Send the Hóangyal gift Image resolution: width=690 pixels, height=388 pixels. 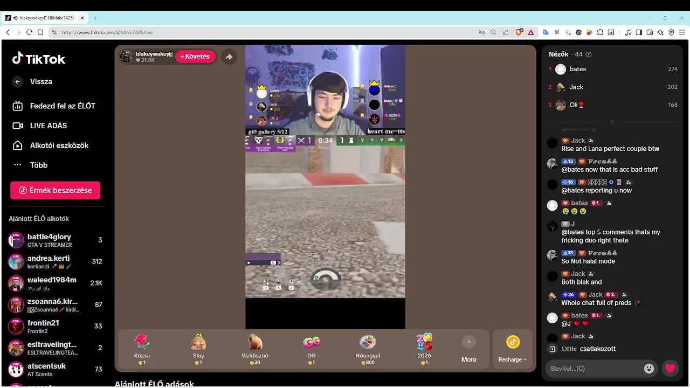[x=368, y=349]
